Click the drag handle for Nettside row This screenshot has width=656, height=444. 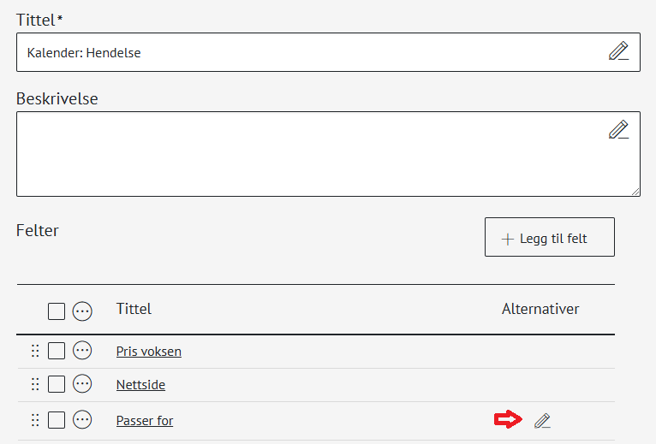click(35, 385)
